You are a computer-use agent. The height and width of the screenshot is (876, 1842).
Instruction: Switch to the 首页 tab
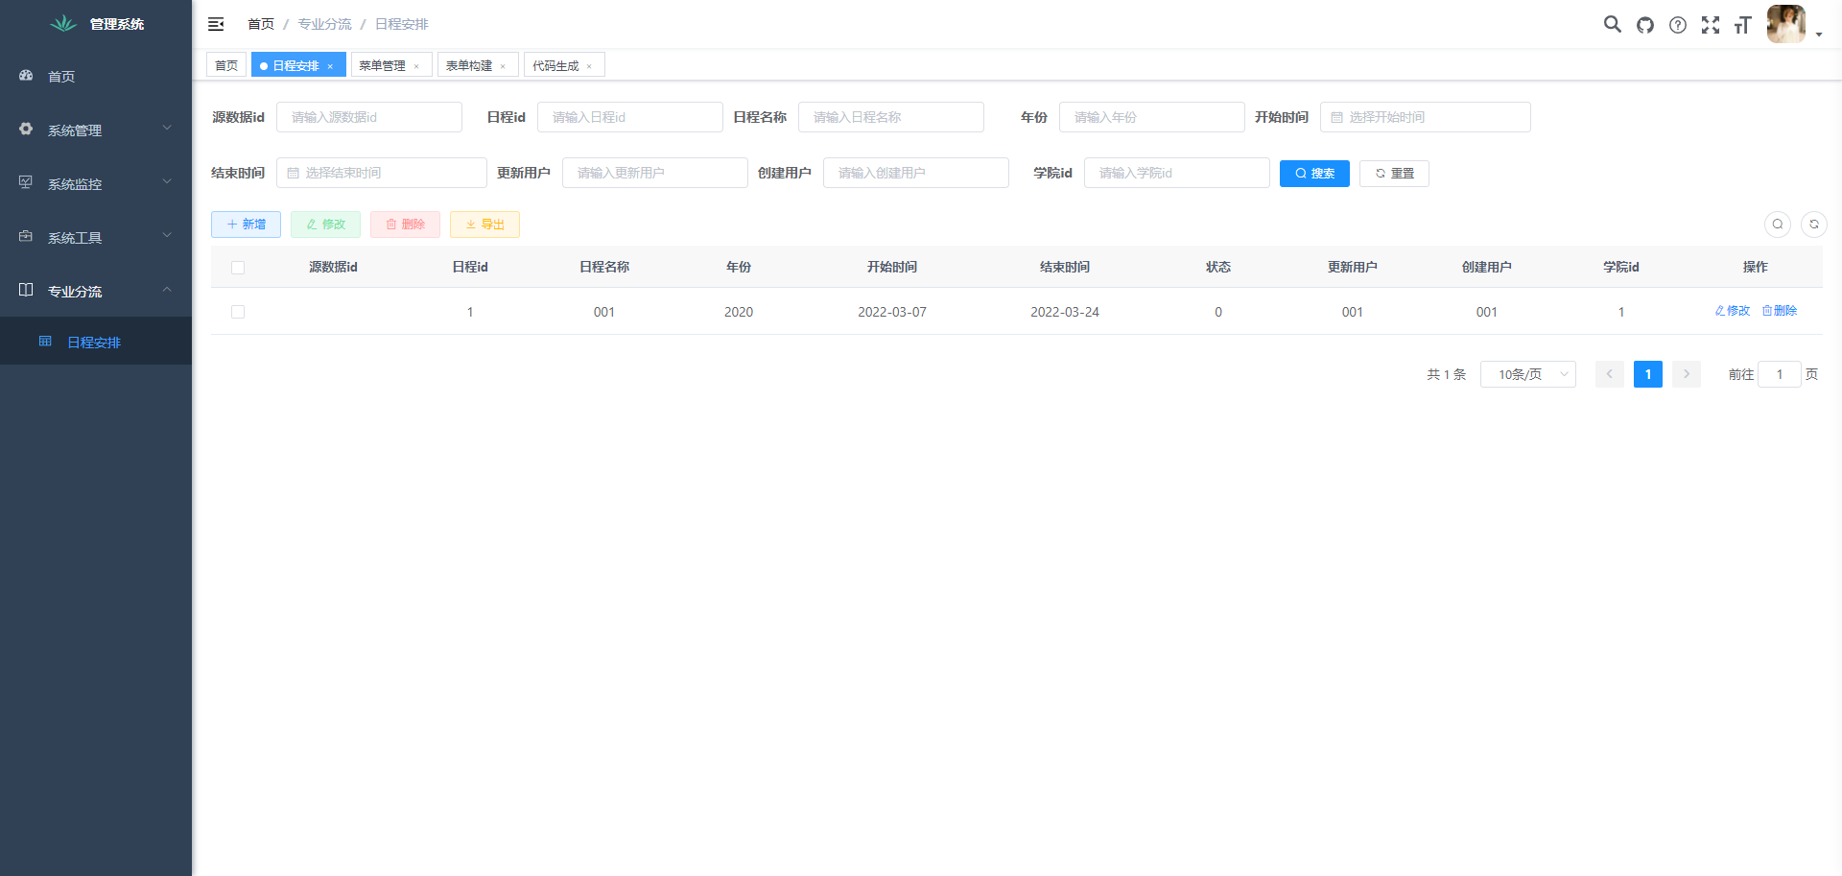tap(226, 65)
